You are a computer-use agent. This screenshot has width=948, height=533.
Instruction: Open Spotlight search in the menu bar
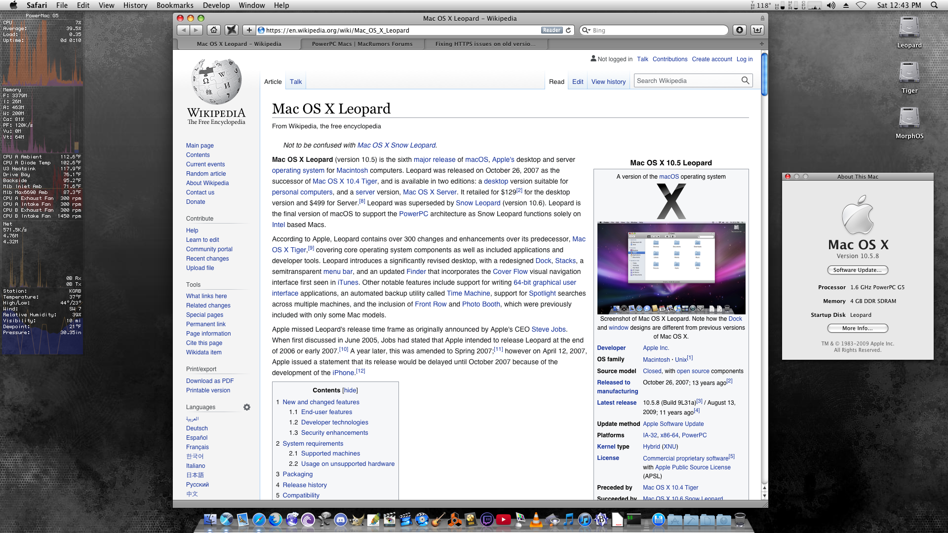[934, 5]
